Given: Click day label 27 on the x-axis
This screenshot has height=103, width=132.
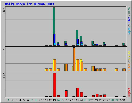Looking at the screenshot, I should tap(108, 100).
